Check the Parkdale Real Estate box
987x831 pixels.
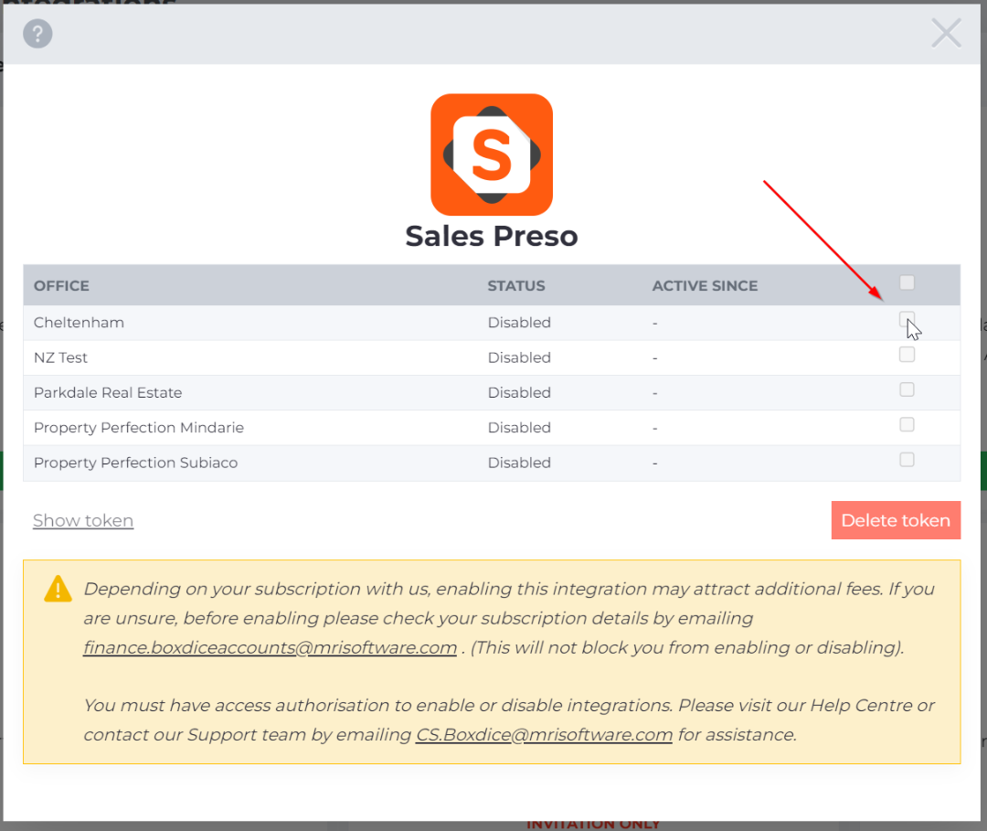tap(907, 389)
